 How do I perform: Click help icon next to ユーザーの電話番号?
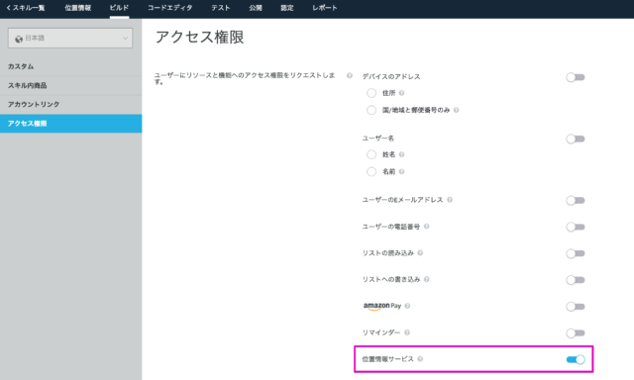tap(427, 227)
